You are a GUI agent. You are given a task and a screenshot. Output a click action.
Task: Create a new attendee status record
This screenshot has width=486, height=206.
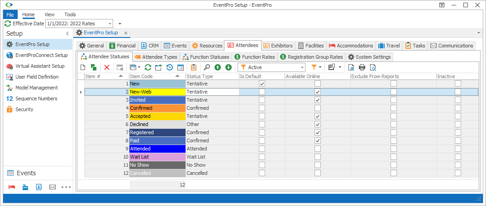pyautogui.click(x=82, y=67)
